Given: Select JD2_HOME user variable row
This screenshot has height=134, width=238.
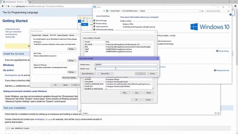Looking at the screenshot, I should point(118,44).
